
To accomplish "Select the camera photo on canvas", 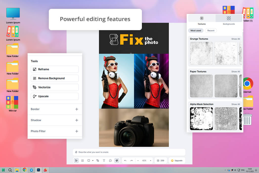I will (x=134, y=128).
